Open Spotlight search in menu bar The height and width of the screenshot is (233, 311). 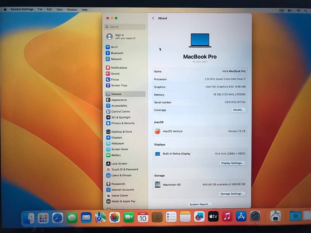[306, 11]
